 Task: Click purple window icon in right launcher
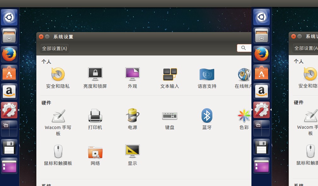click(x=262, y=166)
